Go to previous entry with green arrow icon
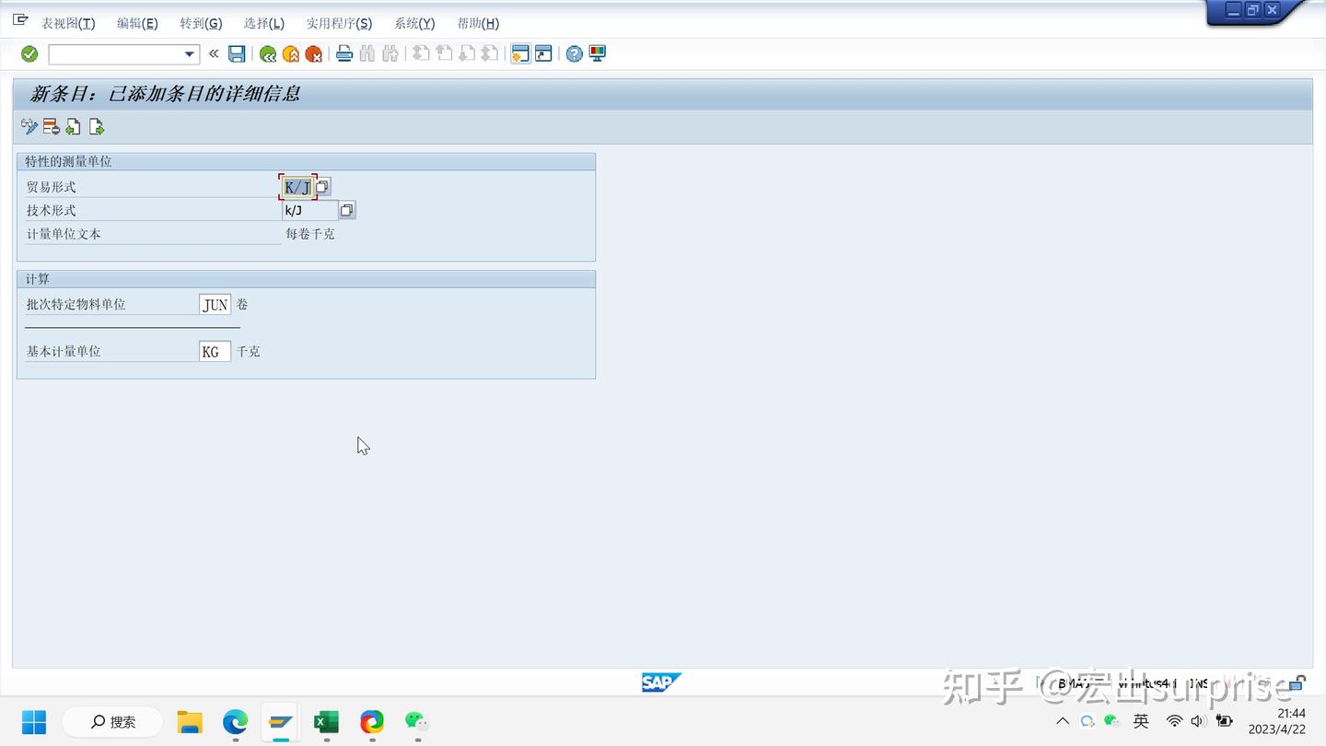The image size is (1326, 746). point(73,126)
